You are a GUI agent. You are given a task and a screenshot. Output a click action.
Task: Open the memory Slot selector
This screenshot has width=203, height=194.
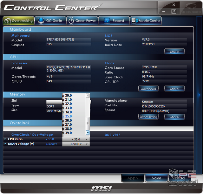(69, 102)
